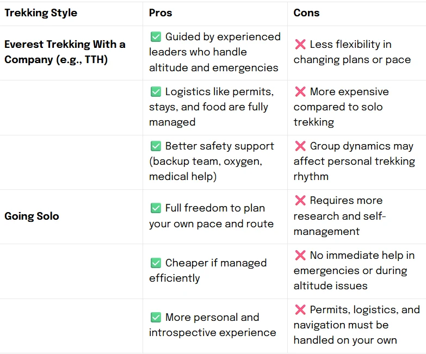Click the green checkmark before "More personal and"
Viewport: 426px width, 354px height.
156,318
